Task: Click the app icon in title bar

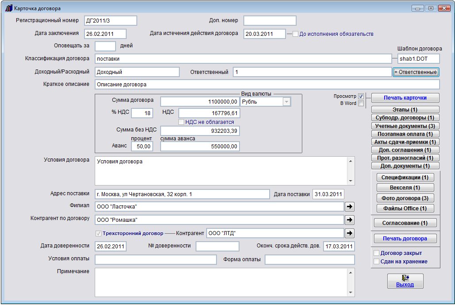Action: (8, 8)
